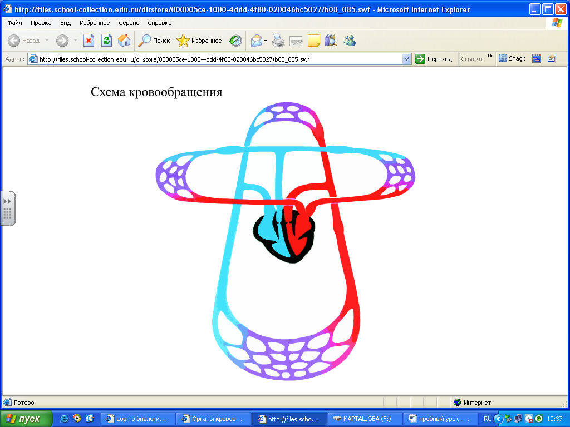
Task: Open the Справка menu
Action: (x=160, y=23)
